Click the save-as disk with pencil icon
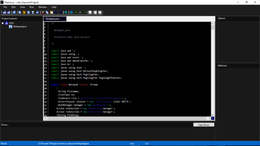 (x=33, y=13)
